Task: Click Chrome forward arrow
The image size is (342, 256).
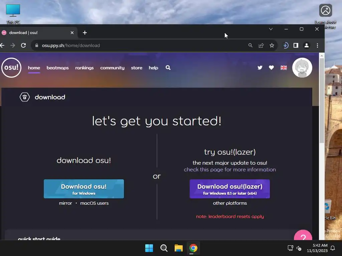Action: [x=13, y=45]
